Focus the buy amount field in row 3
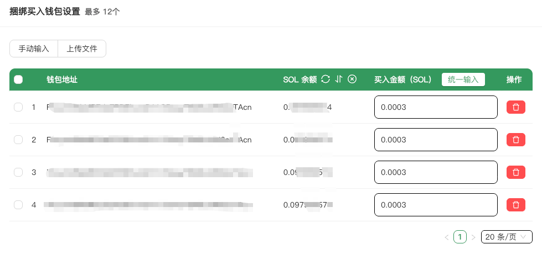542x260 pixels. (x=436, y=172)
